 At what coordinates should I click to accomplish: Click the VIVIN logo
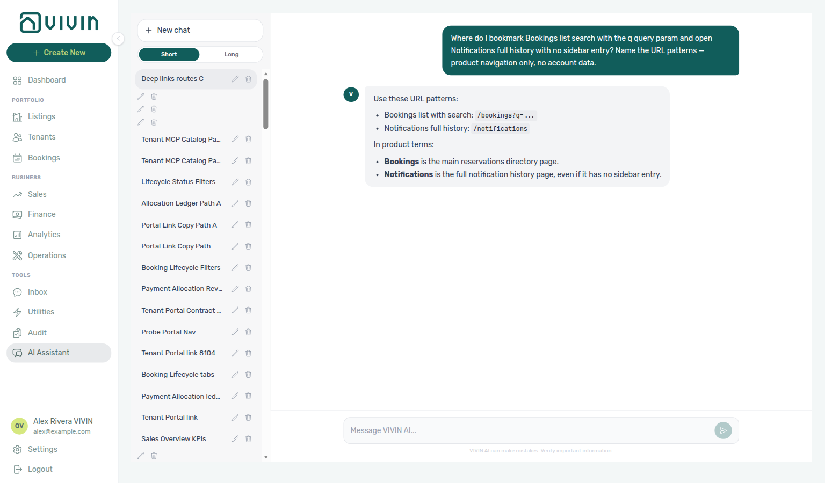pyautogui.click(x=59, y=23)
